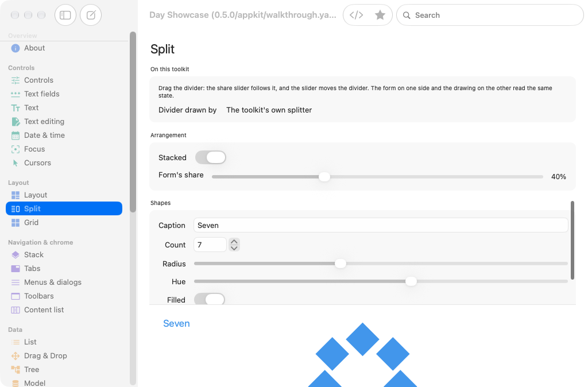Click the star favorite icon
Image resolution: width=588 pixels, height=387 pixels.
380,15
